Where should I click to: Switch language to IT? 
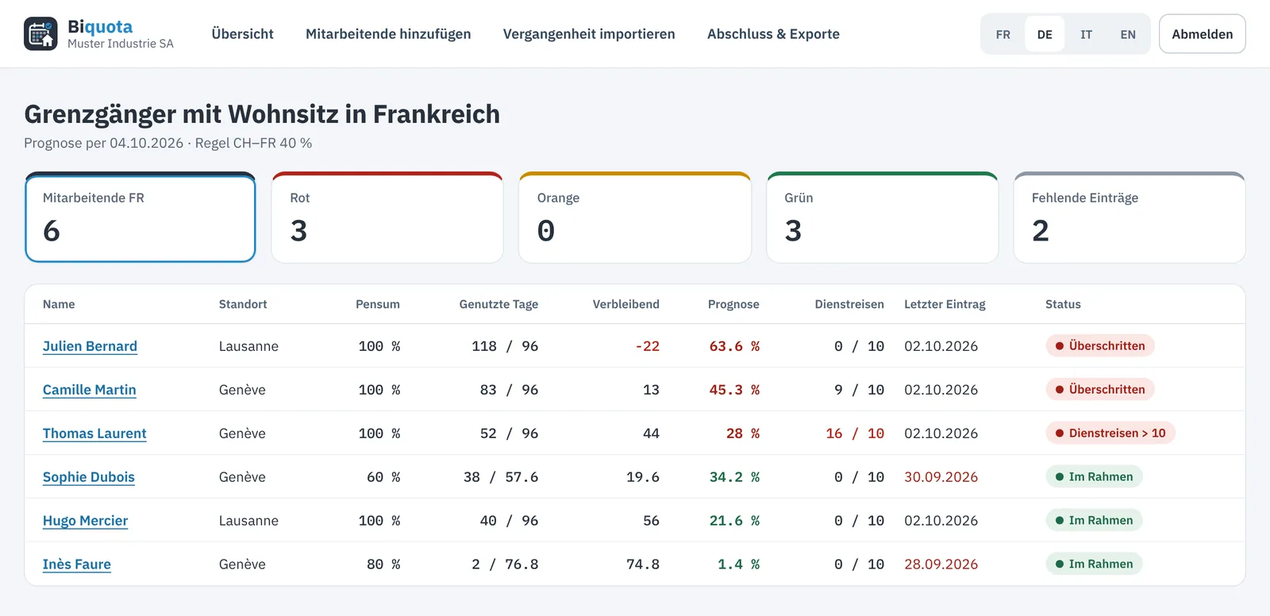click(x=1086, y=34)
